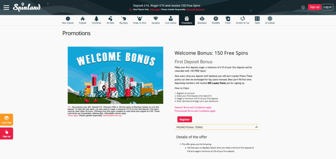Click the Welcome Bonus banner image
The height and width of the screenshot is (159, 336).
click(115, 75)
